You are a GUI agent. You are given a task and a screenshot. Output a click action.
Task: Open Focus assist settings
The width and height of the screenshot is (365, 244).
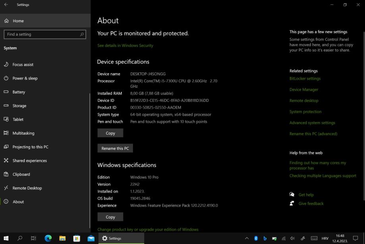pos(23,64)
